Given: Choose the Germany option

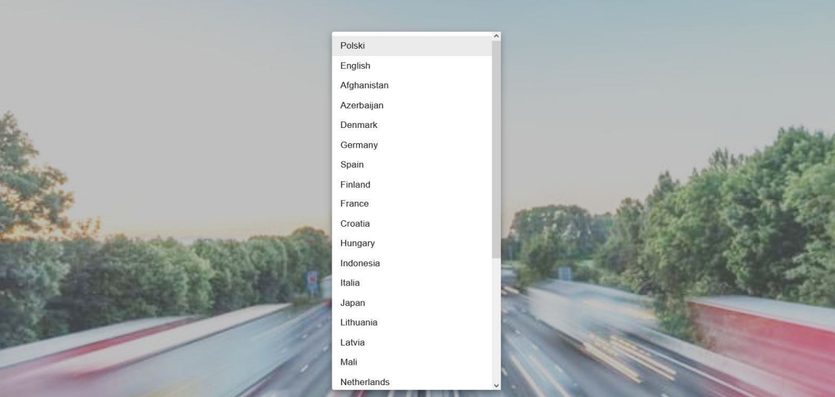Looking at the screenshot, I should [x=412, y=144].
